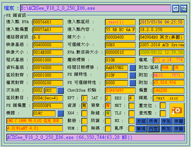Image resolution: width=191 pixels, height=147 pixels.
Task: Click first/last sections field .text .rsrc
Action: click(169, 98)
